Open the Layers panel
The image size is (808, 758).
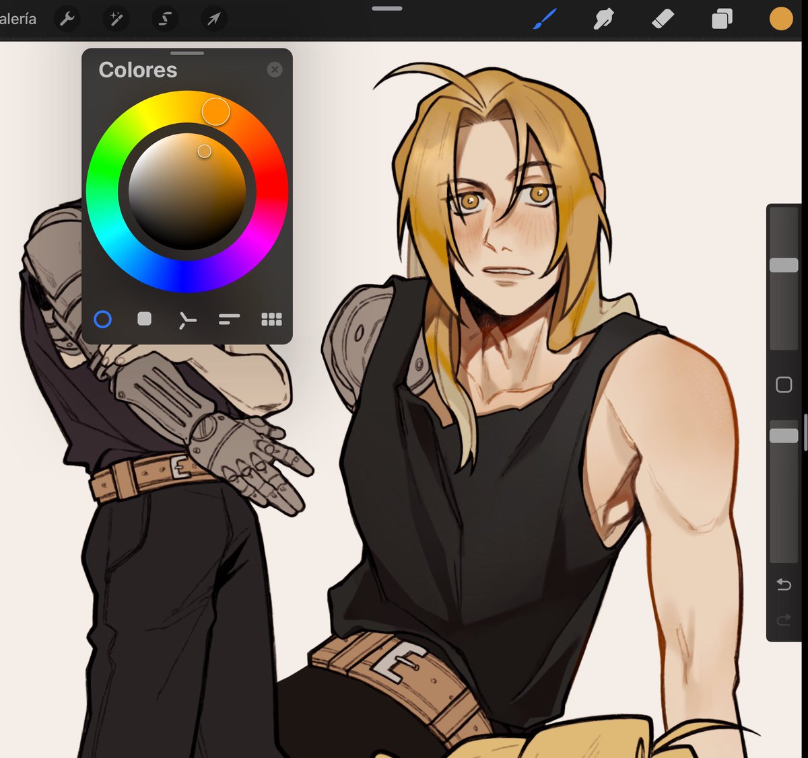(x=722, y=19)
